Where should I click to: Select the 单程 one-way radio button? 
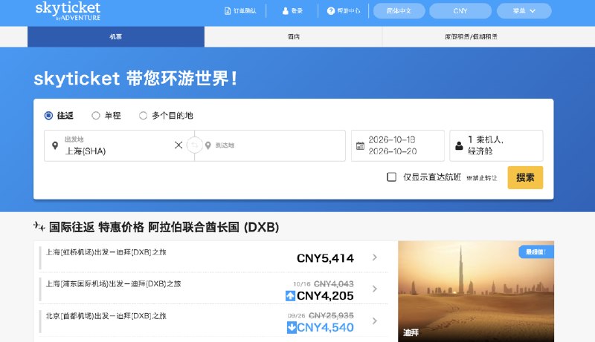[x=96, y=116]
